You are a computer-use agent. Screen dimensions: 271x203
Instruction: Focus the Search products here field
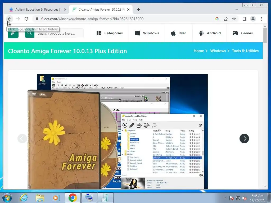[x=59, y=33]
